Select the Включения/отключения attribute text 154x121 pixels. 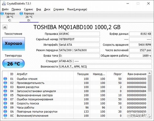tap(33, 116)
